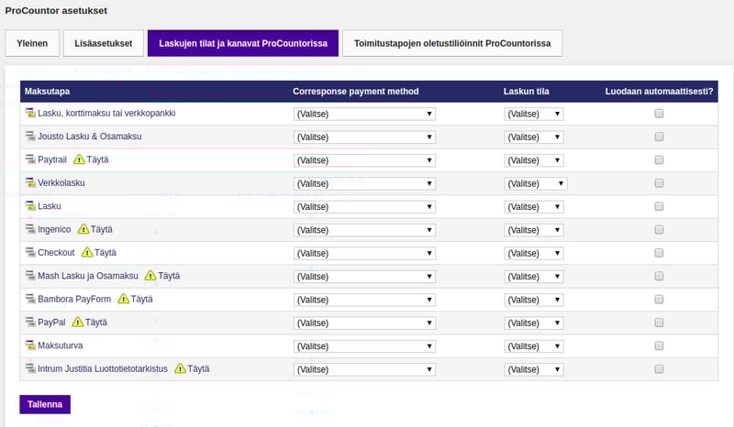734x427 pixels.
Task: Open payment method dropdown for Jousto Lasku
Action: click(x=364, y=137)
